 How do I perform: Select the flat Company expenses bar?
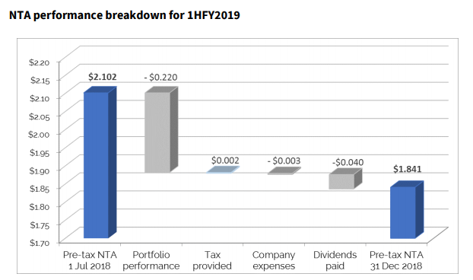click(x=284, y=171)
